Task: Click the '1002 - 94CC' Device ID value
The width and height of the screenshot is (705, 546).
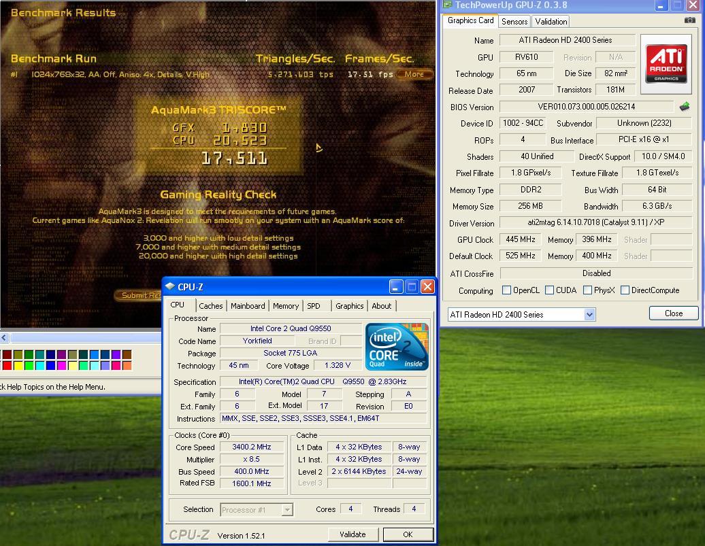Action: [x=523, y=123]
